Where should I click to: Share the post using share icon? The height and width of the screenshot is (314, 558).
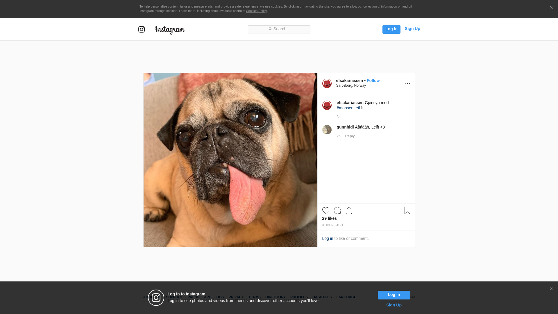coord(349,210)
